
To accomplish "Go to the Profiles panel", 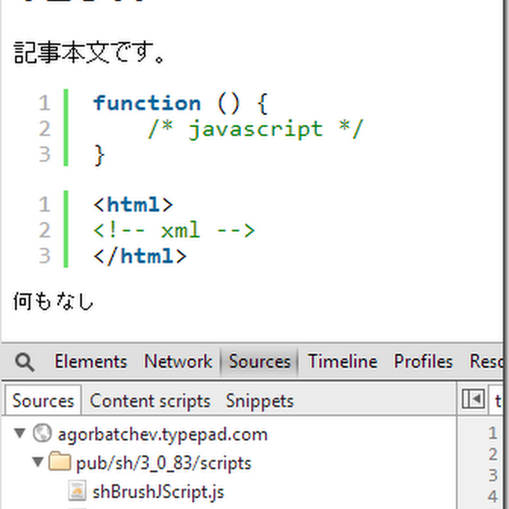I will [x=423, y=361].
